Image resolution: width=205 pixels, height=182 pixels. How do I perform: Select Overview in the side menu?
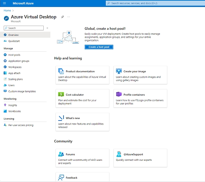[x=25, y=35]
